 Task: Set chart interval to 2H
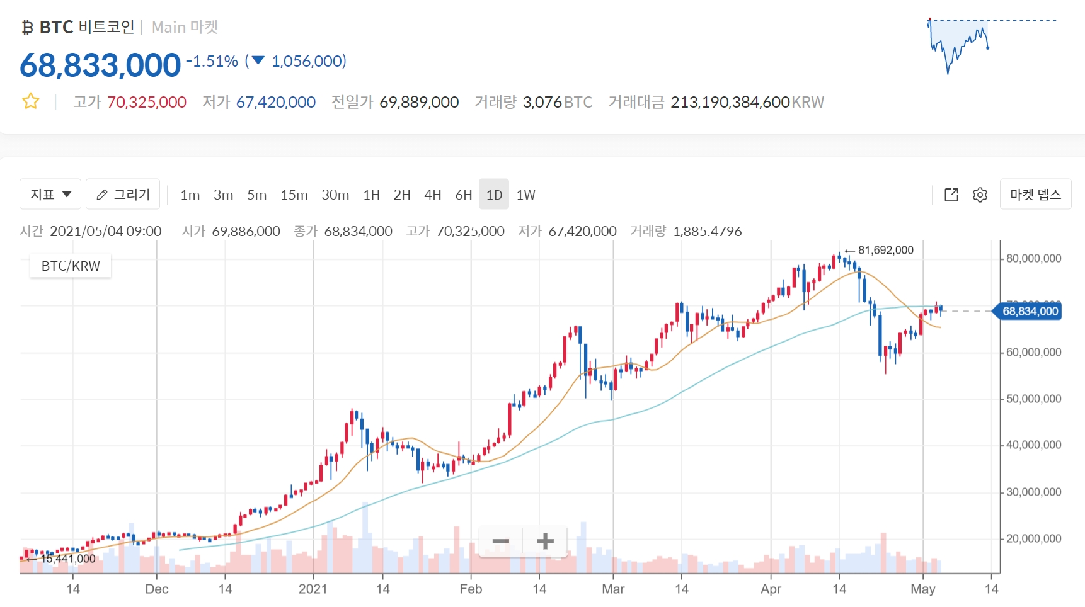click(x=402, y=195)
